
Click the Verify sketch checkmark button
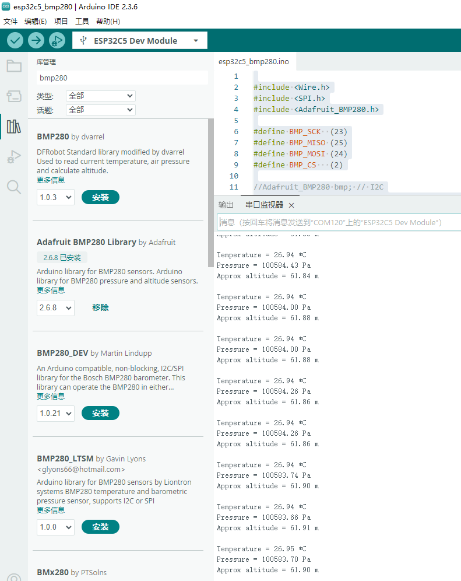pos(15,40)
